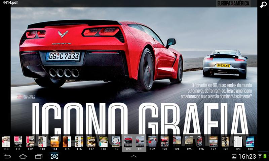This screenshot has width=269, height=161.
Task: Go to page 126 thumbnail
Action: pos(201,142)
